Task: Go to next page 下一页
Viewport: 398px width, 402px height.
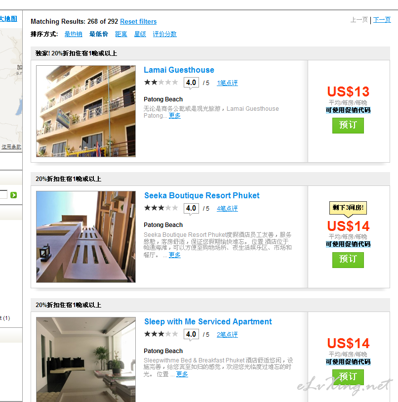Action: [x=382, y=20]
